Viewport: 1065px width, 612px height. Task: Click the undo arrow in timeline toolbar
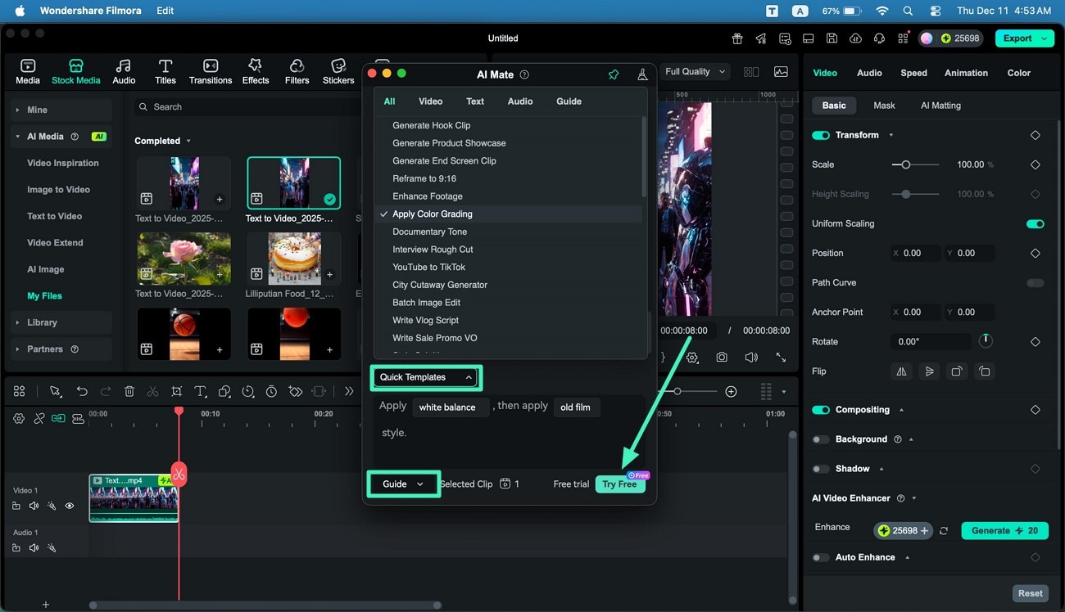pos(82,392)
